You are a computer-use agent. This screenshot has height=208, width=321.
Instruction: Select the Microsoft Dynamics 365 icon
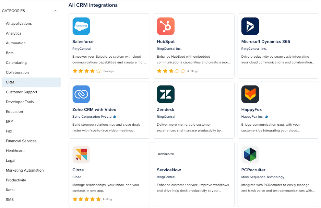(x=250, y=26)
